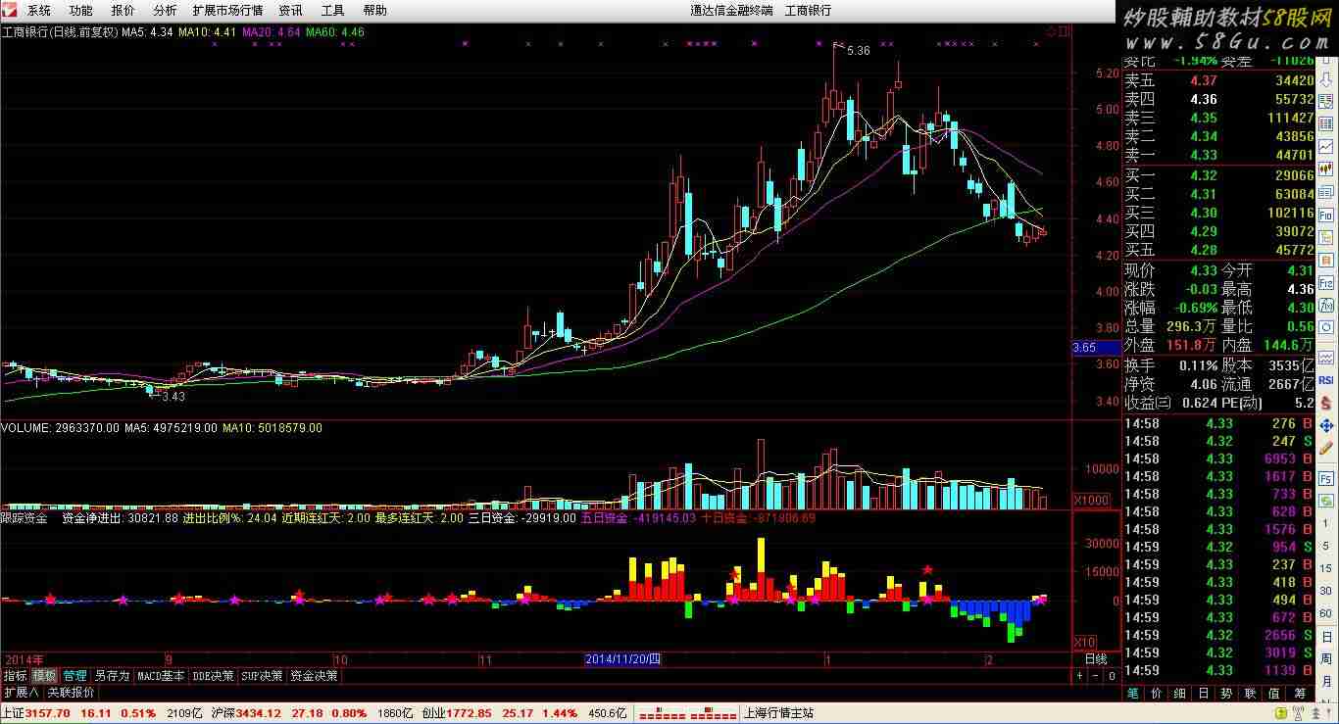Click the 通达信金融终端 title text

coord(731,10)
